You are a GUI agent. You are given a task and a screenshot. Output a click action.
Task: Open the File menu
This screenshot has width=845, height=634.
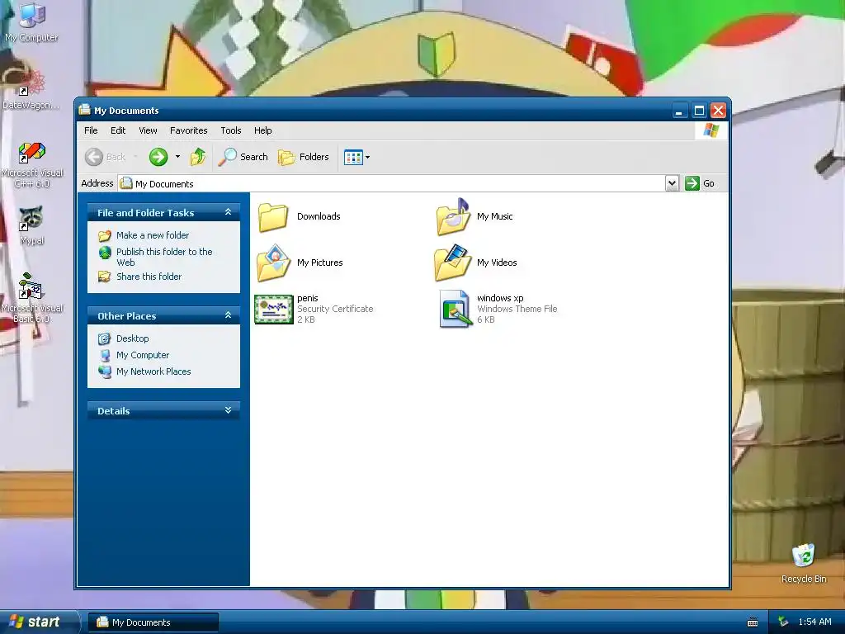pos(91,130)
